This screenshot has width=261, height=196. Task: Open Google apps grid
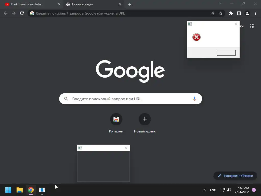pyautogui.click(x=252, y=26)
